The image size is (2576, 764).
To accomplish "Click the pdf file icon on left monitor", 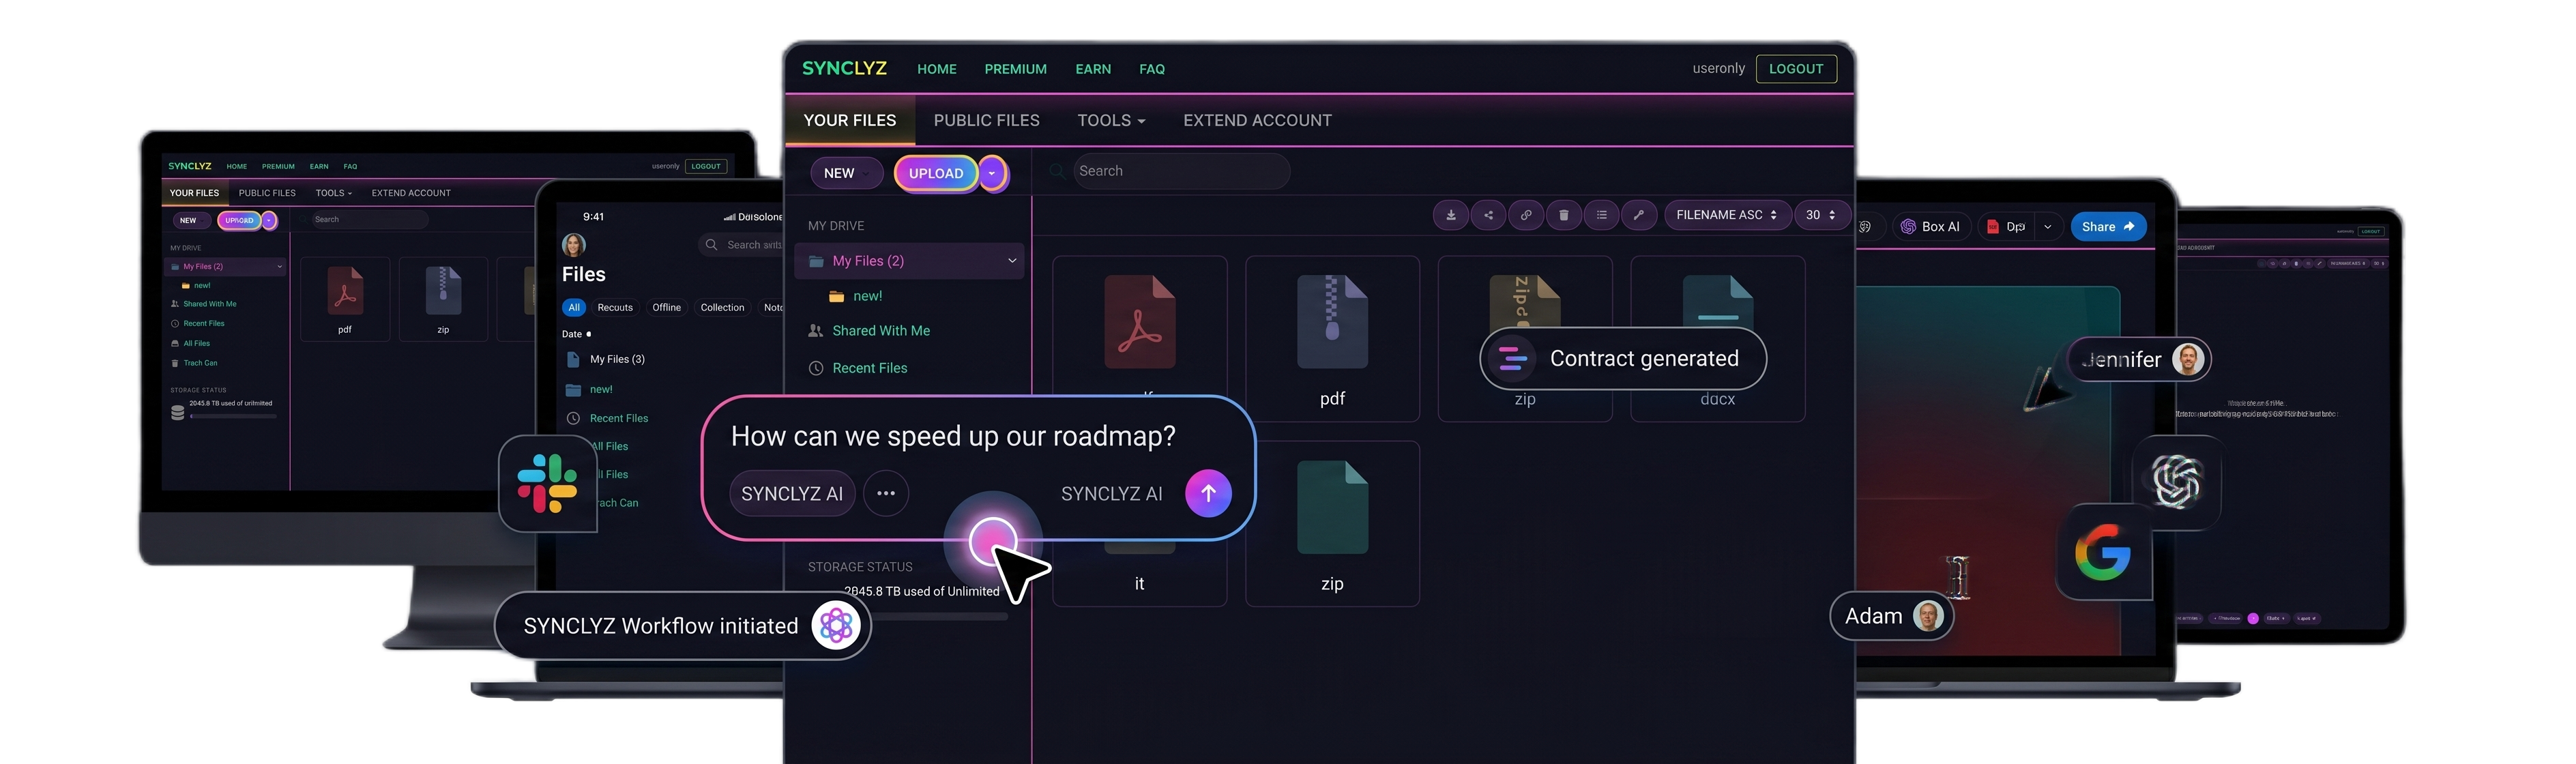I will click(345, 290).
